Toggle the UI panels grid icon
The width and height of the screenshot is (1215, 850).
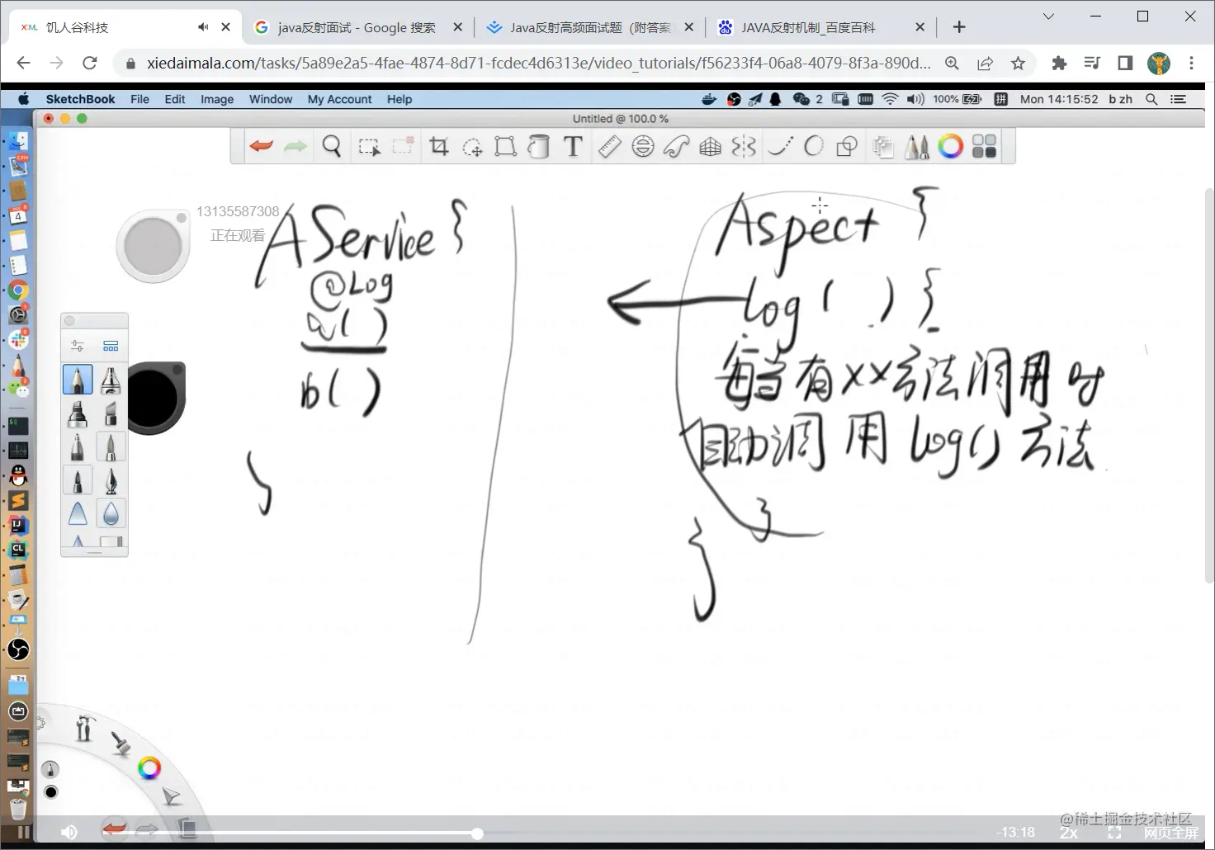[984, 147]
